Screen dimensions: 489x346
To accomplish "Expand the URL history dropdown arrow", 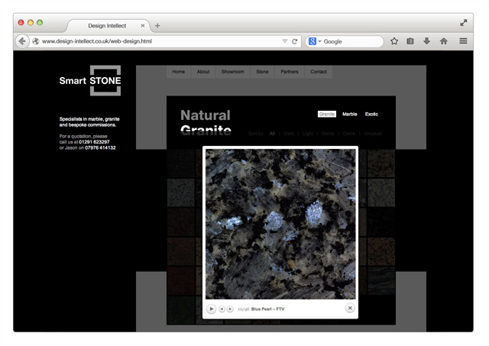I will point(284,41).
